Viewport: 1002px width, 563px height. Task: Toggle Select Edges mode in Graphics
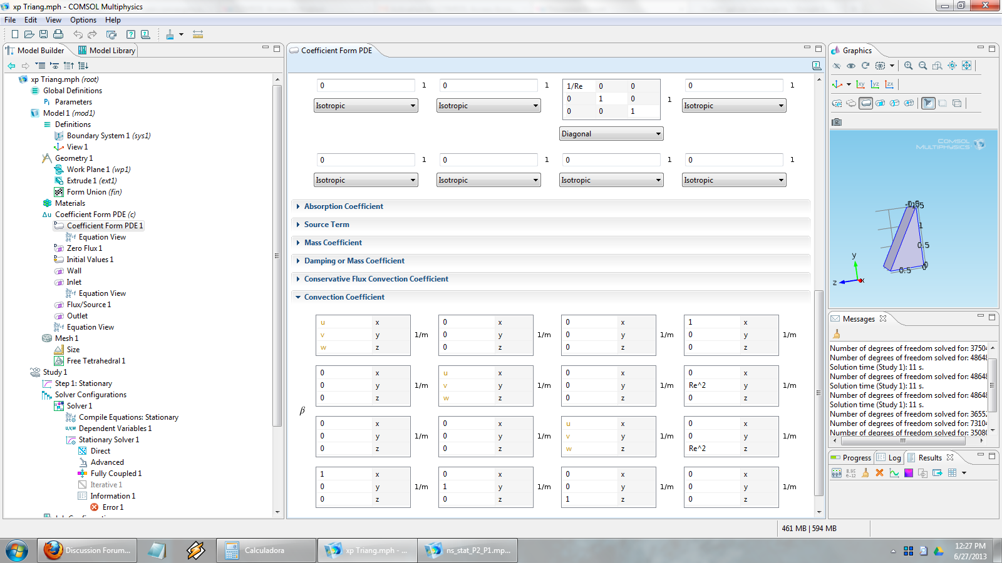tap(894, 103)
